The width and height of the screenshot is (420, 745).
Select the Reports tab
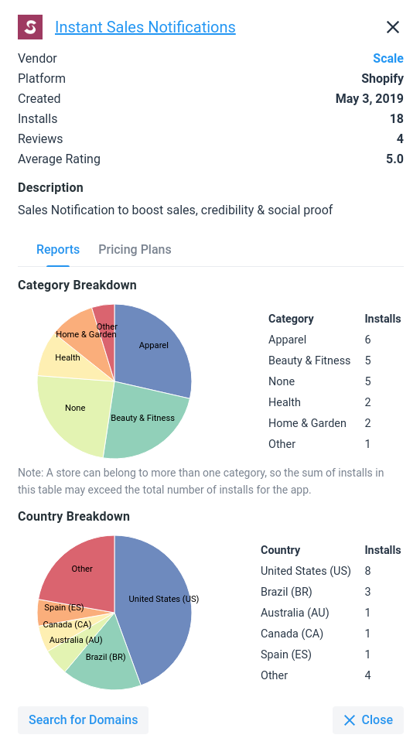[58, 249]
